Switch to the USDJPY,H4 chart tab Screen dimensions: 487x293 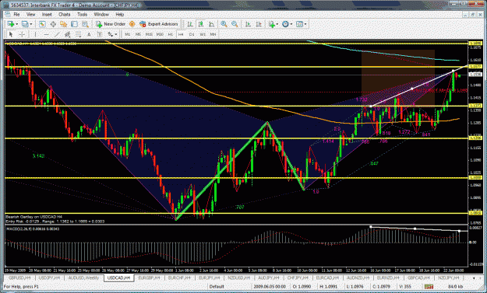tap(50, 277)
